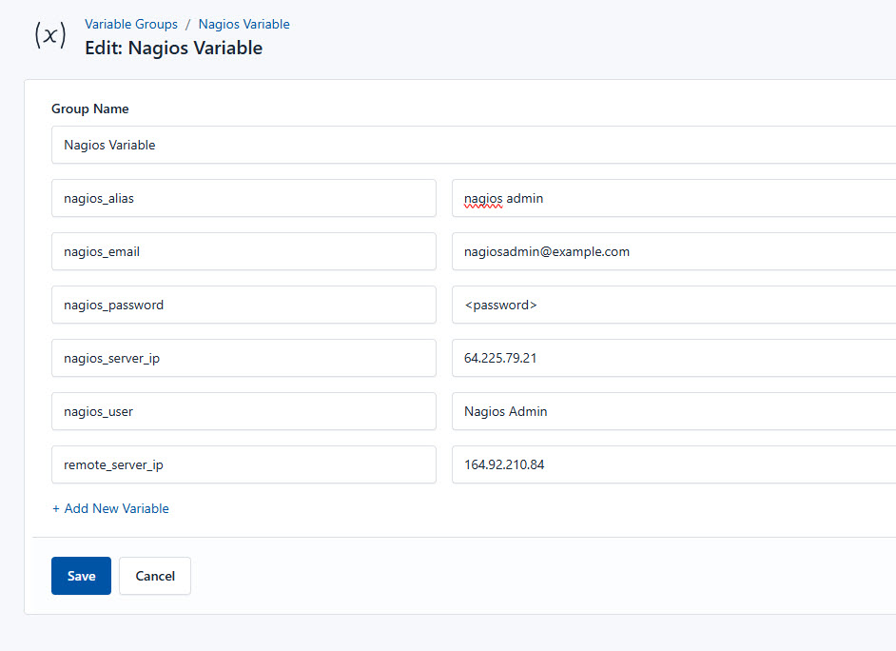Viewport: 896px width, 651px height.
Task: Open the Variable Groups breadcrumb link
Action: click(x=130, y=24)
